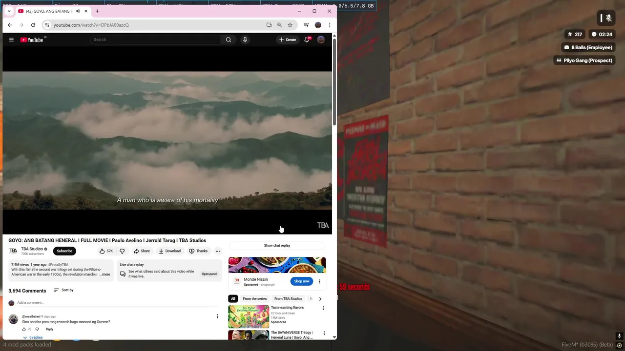Download the video
Viewport: 625px width, 351px height.
(169, 251)
